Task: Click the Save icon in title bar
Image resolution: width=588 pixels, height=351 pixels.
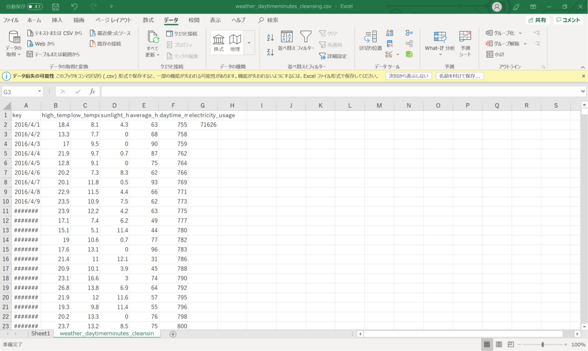Action: 56,7
